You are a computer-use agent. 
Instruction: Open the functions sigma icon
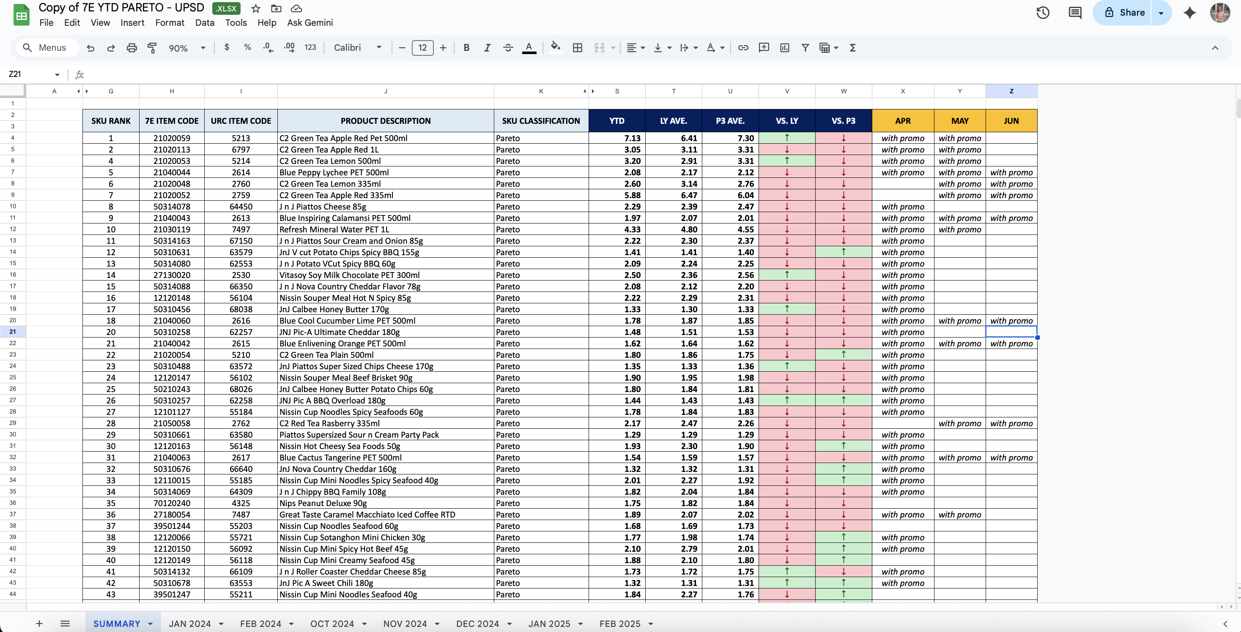coord(853,48)
